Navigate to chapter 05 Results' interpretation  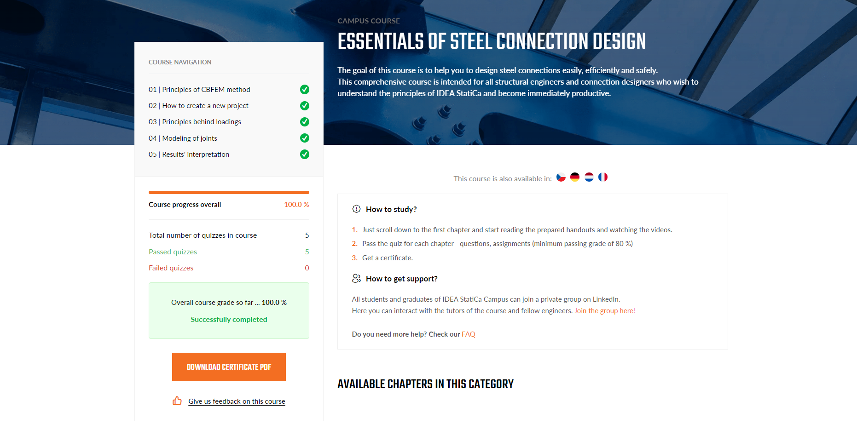(x=189, y=155)
